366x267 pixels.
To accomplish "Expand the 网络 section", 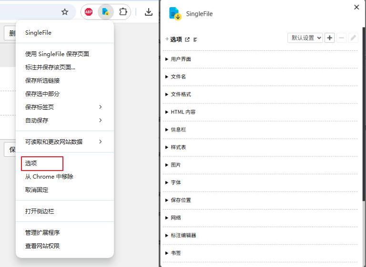I will 260,218.
